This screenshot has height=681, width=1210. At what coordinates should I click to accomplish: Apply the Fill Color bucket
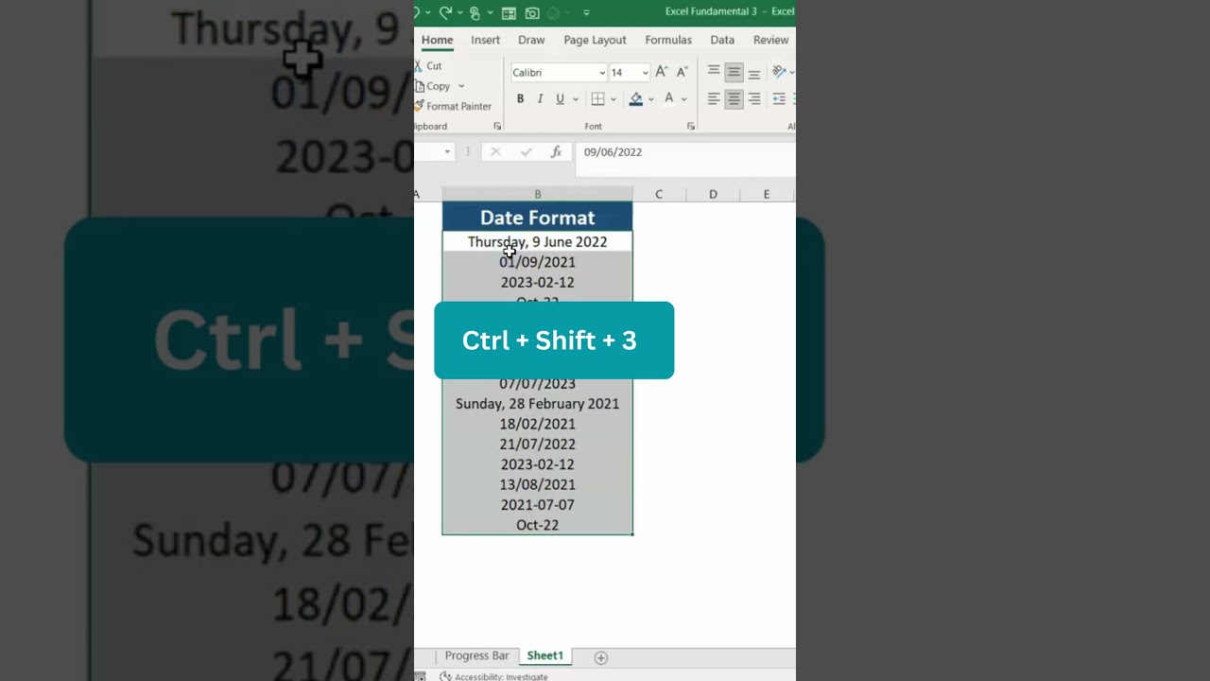pos(636,98)
